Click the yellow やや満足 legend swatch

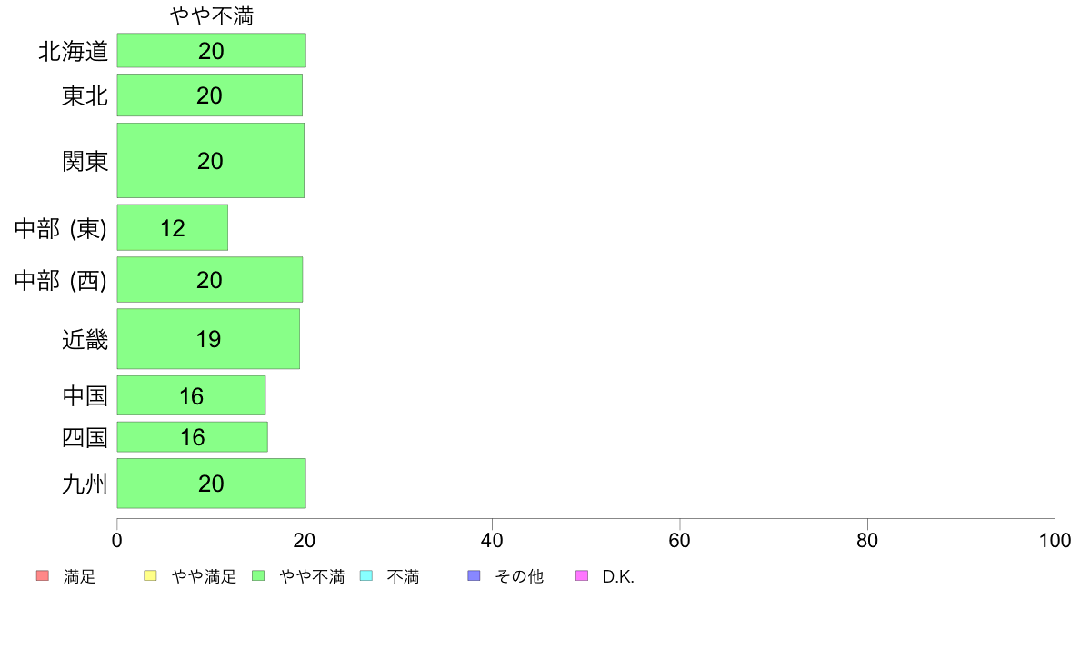(150, 575)
